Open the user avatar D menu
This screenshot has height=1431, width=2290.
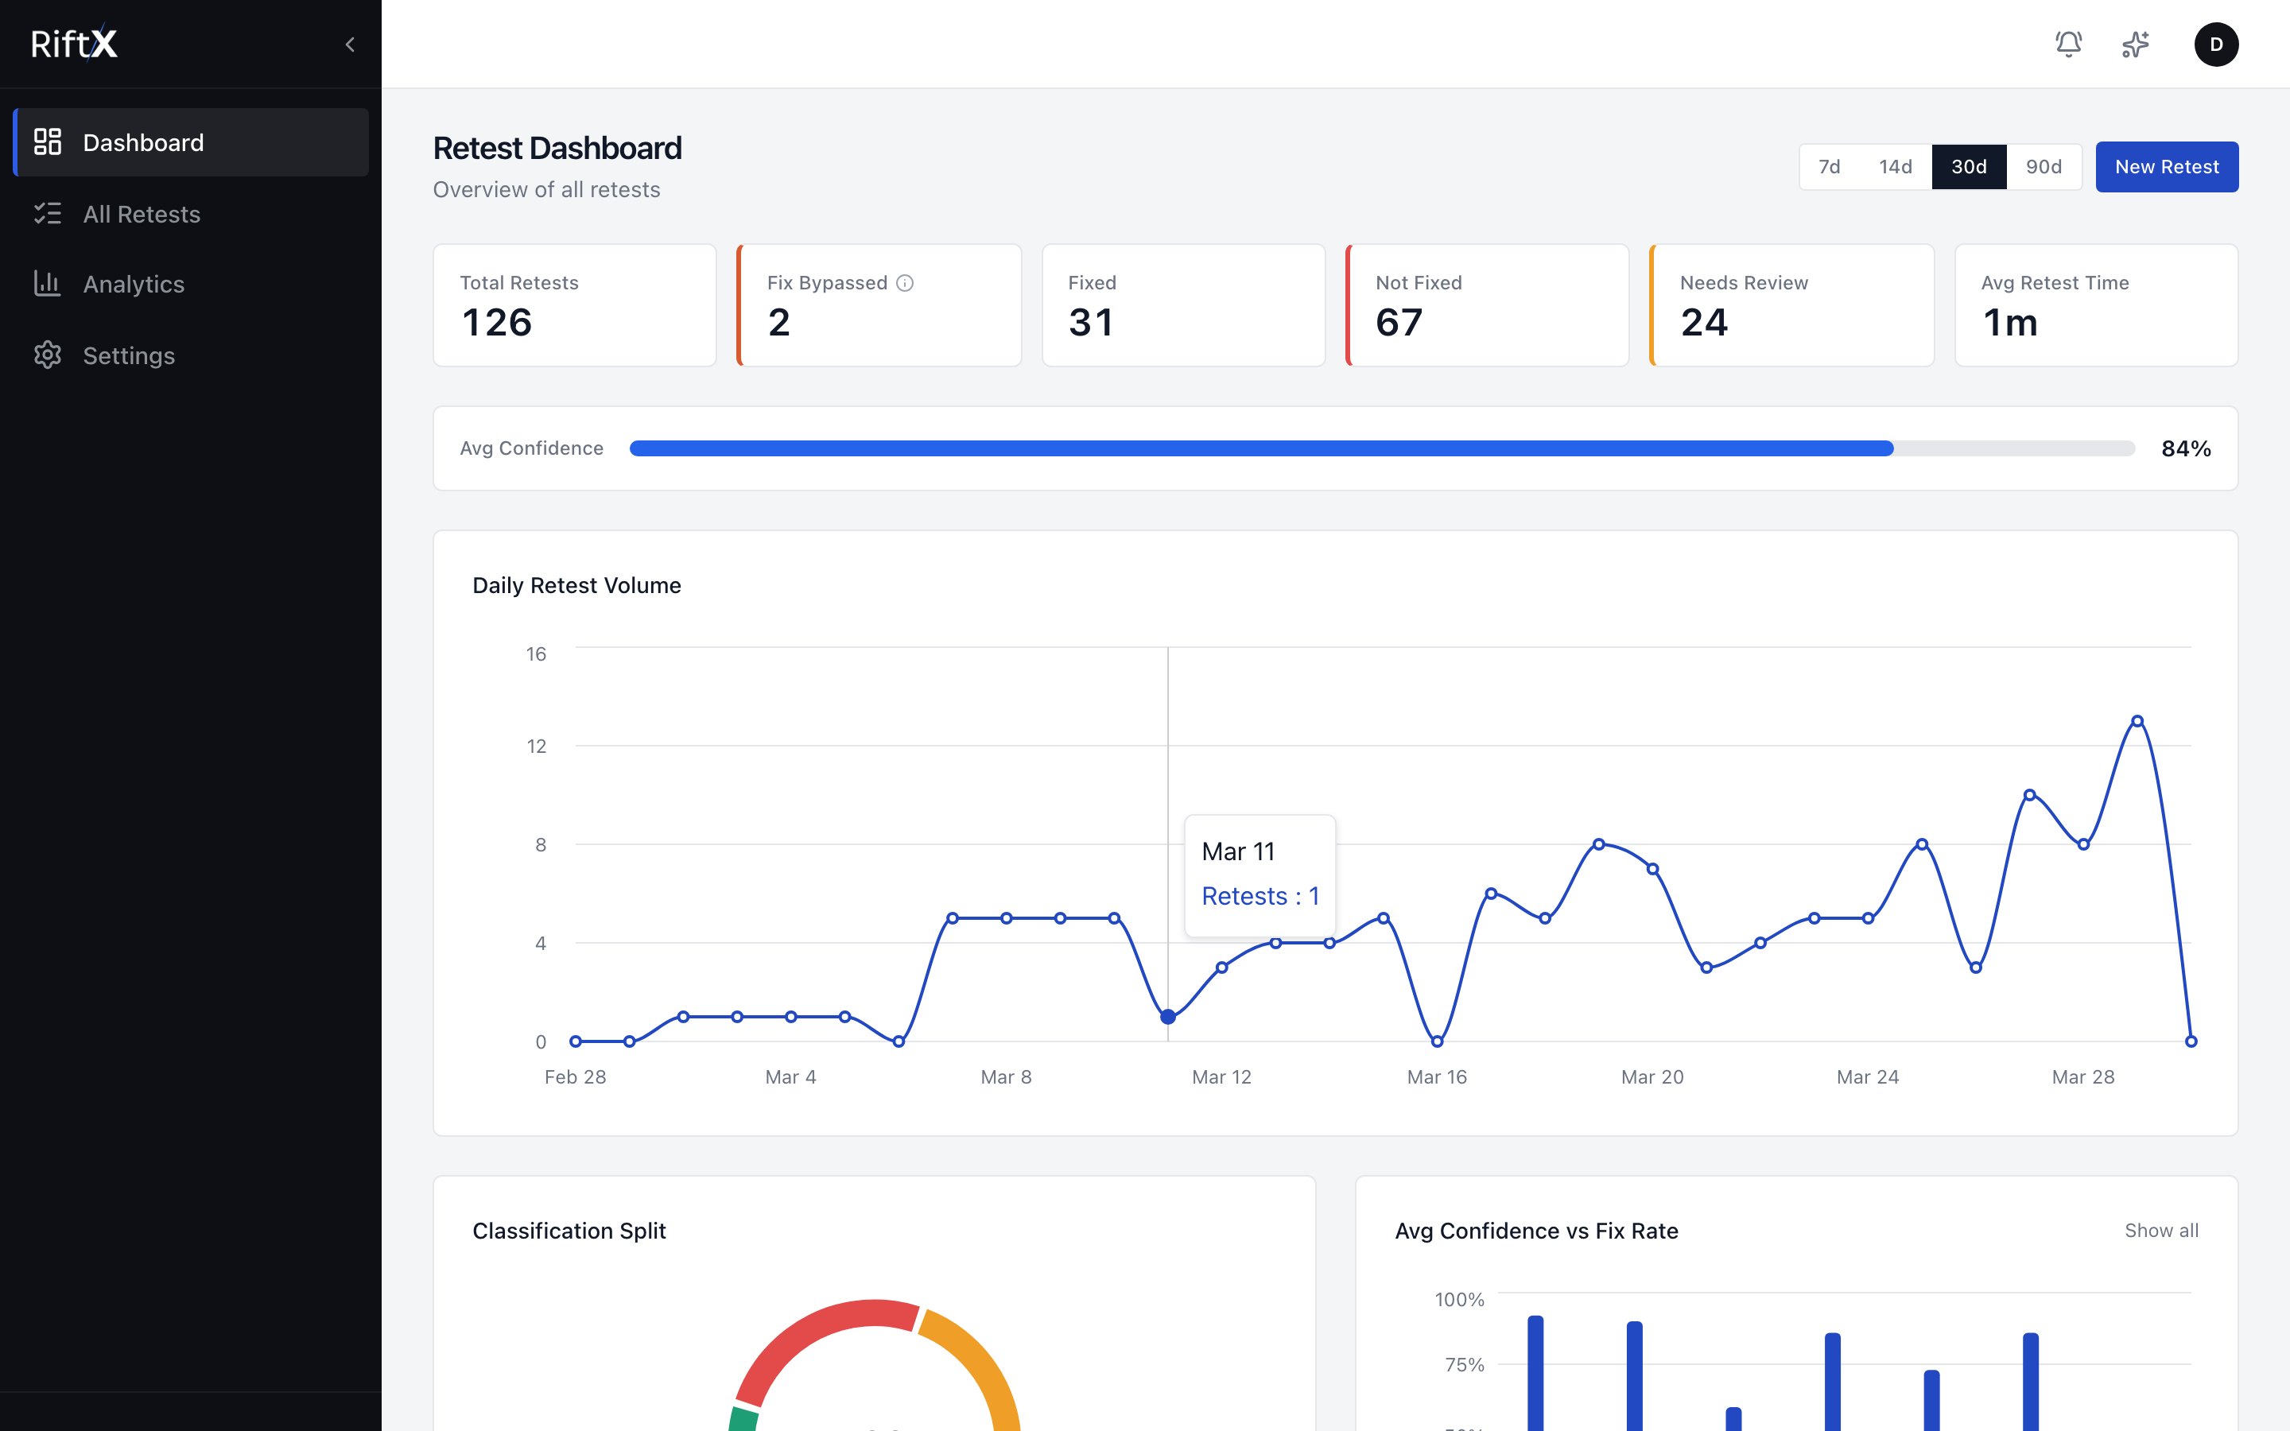click(2216, 45)
